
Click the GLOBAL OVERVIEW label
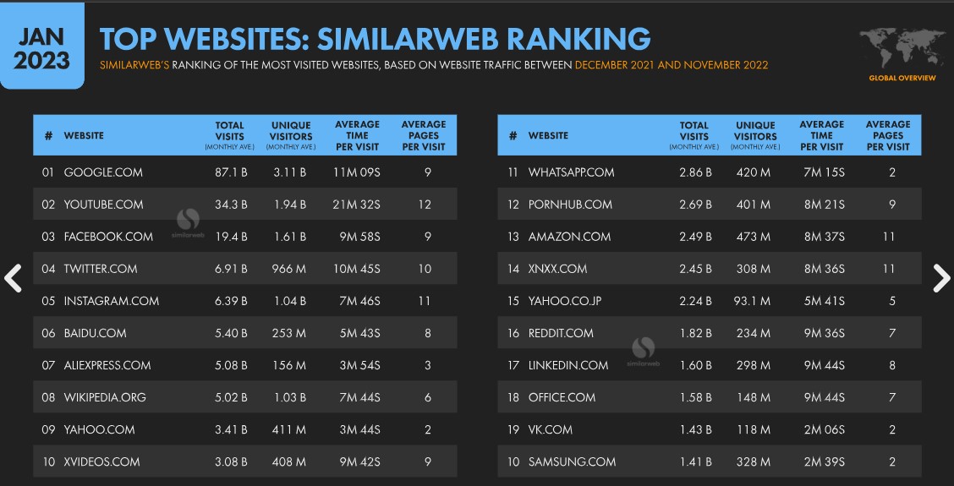point(902,78)
